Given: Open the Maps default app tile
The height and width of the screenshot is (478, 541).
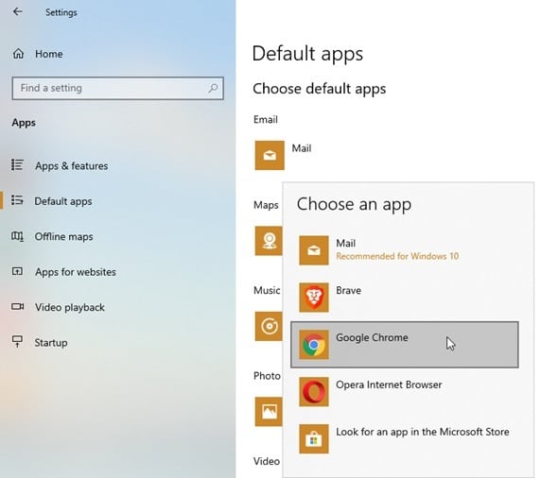Looking at the screenshot, I should [269, 241].
